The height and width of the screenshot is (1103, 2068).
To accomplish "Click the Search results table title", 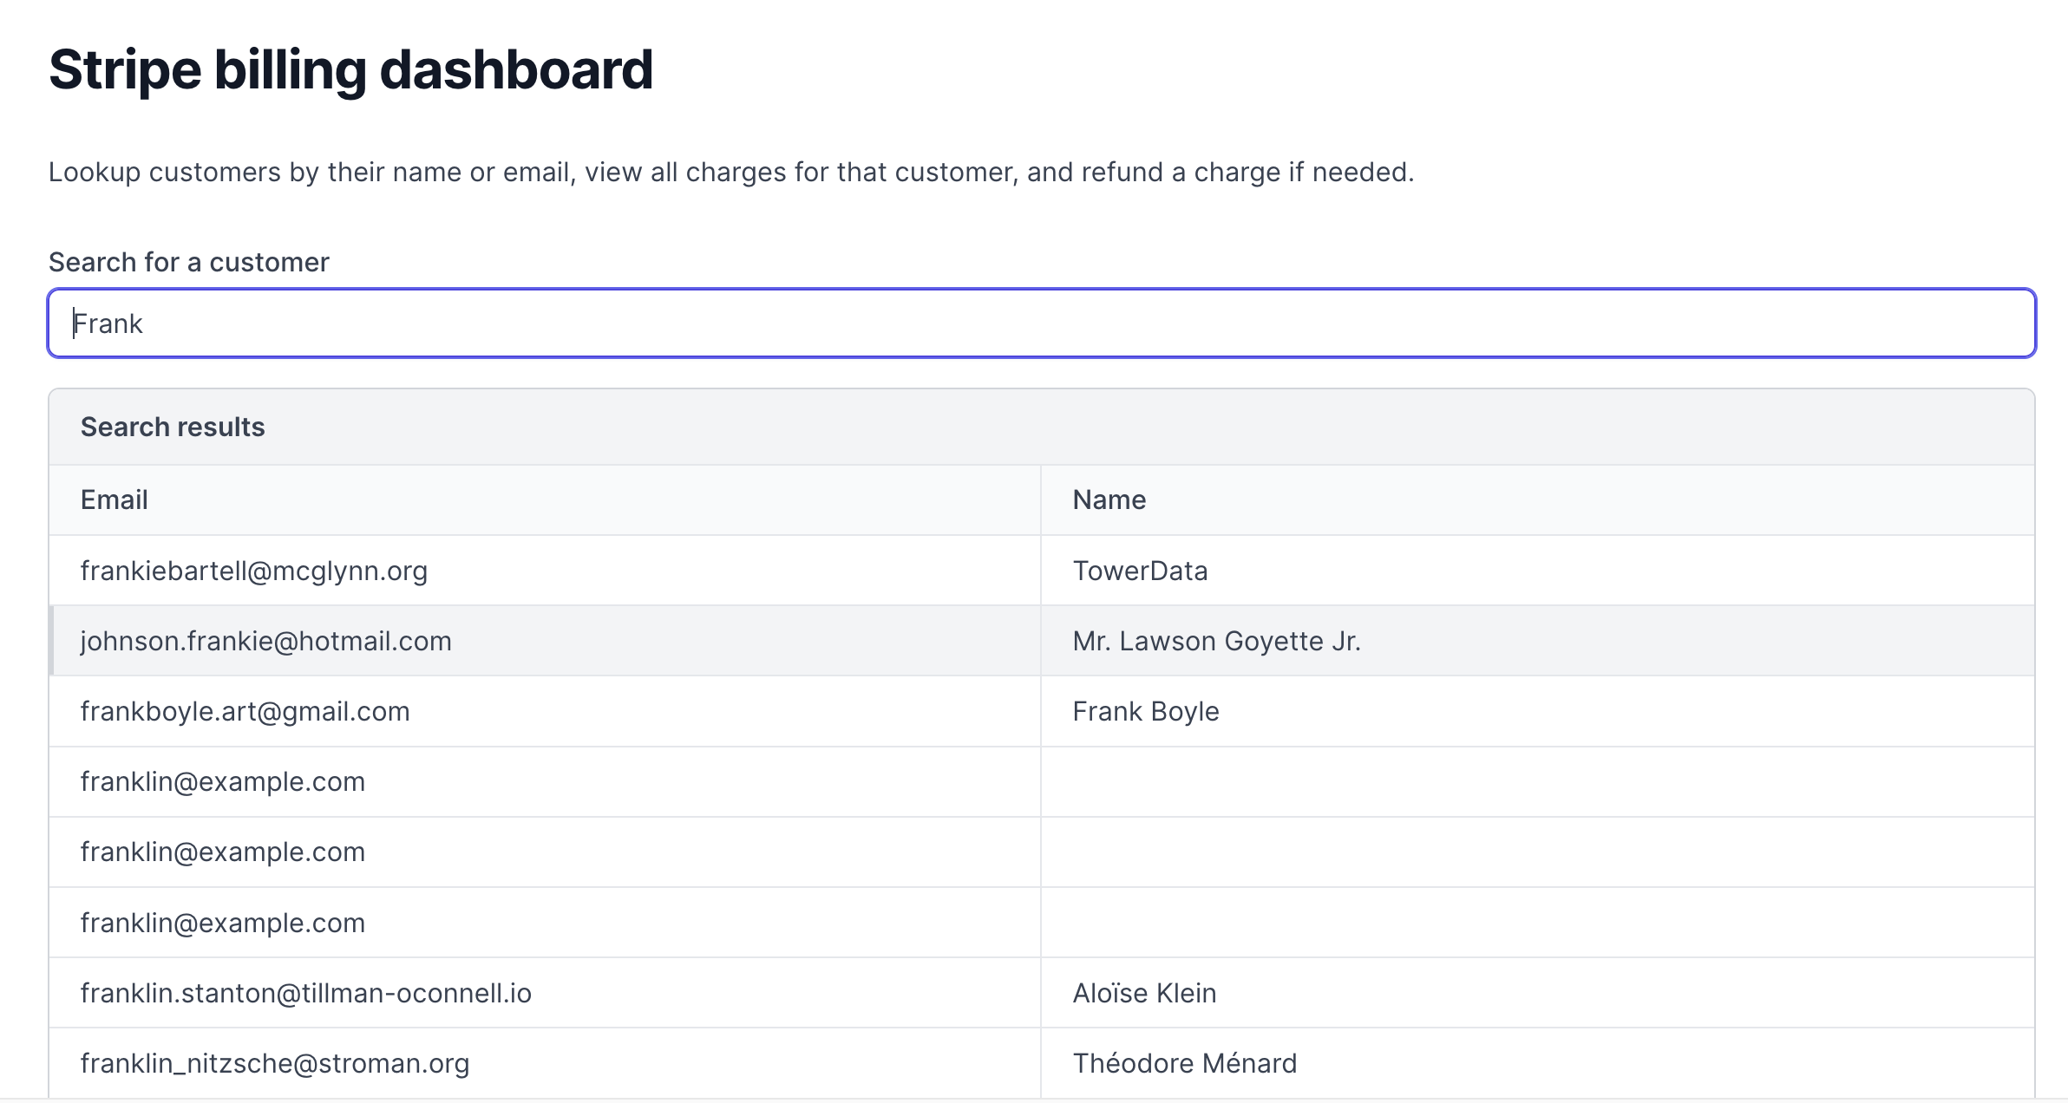I will click(173, 427).
